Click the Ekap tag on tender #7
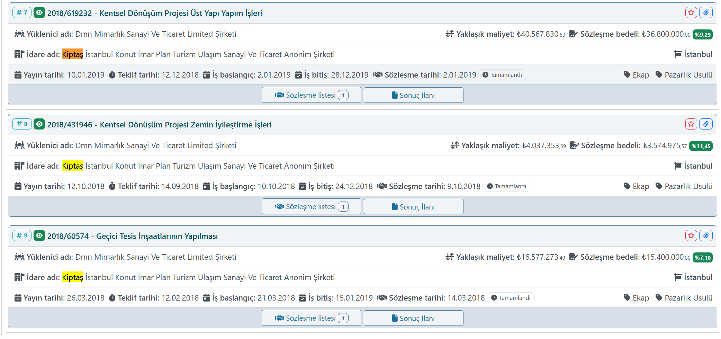Viewport: 721px width, 339px height. coord(636,75)
